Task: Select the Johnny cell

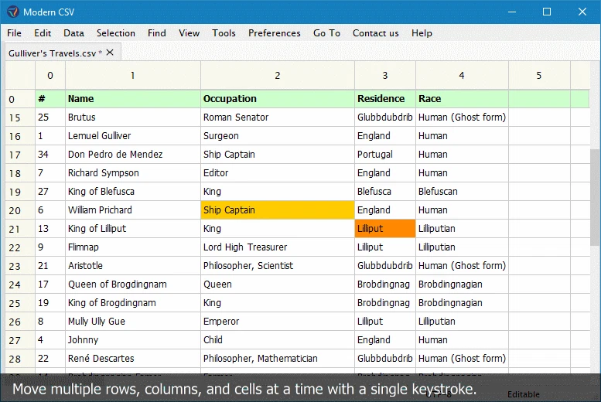Action: coord(132,340)
